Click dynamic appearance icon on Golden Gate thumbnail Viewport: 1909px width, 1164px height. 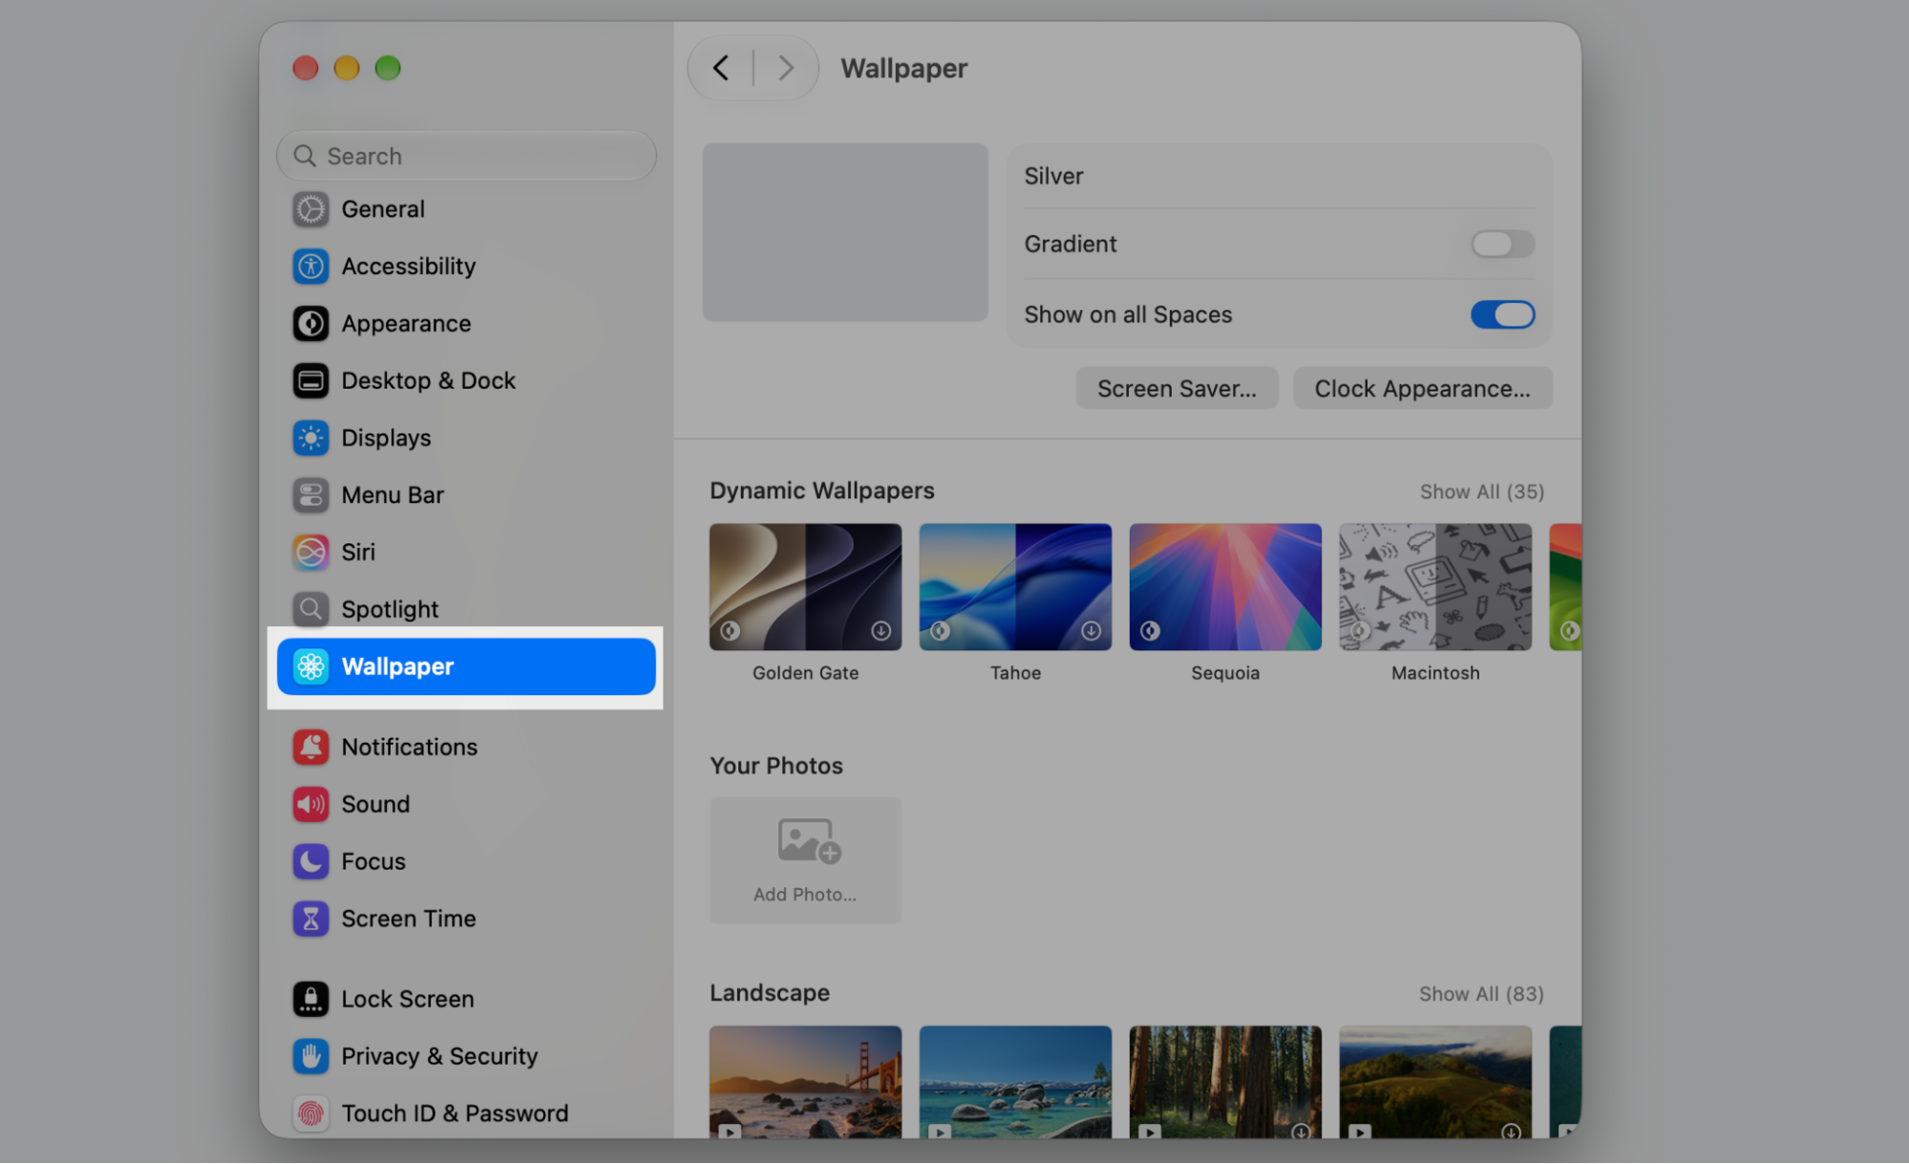click(x=730, y=631)
